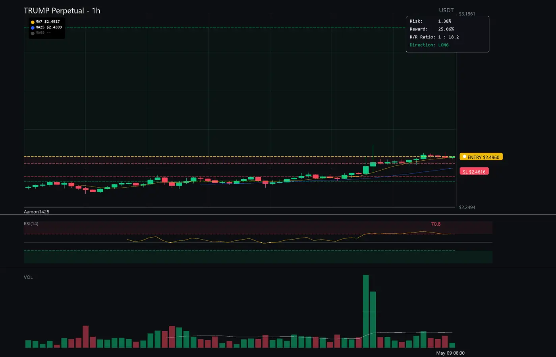Image resolution: width=556 pixels, height=357 pixels.
Task: Click the yellow MA7 legend dot
Action: pos(33,22)
